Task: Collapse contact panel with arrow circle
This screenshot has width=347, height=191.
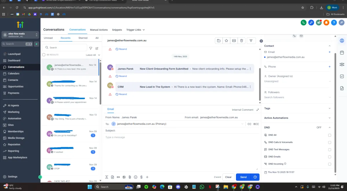Action: pos(261,41)
